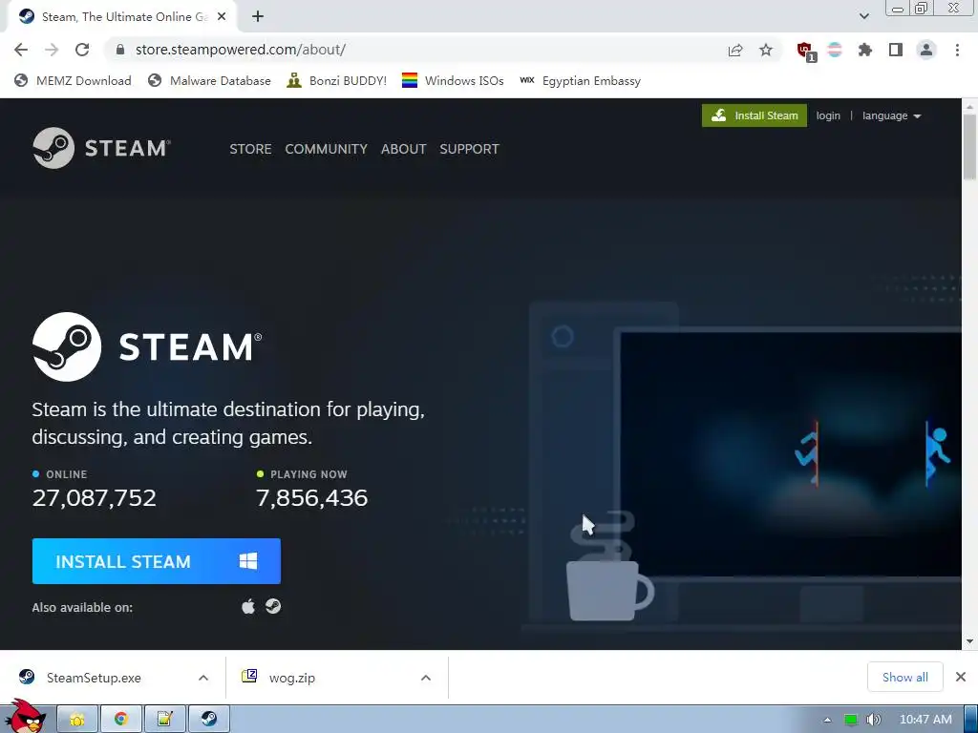Click the Steam logo in the site header
The image size is (978, 733).
pos(101,148)
